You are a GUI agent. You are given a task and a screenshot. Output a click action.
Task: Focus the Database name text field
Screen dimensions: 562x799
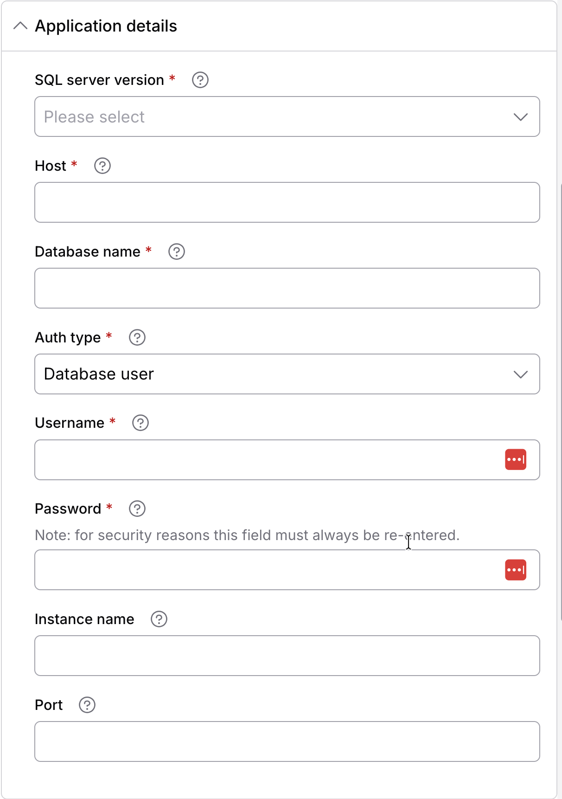[x=287, y=288]
